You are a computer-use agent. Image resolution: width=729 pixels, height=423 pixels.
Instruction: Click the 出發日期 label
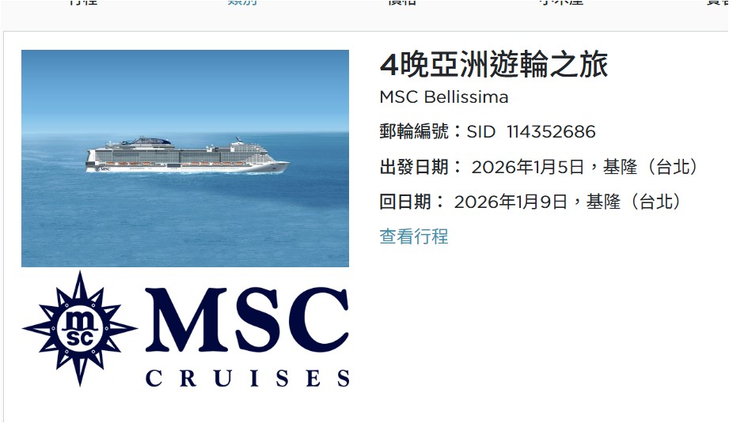(x=414, y=167)
